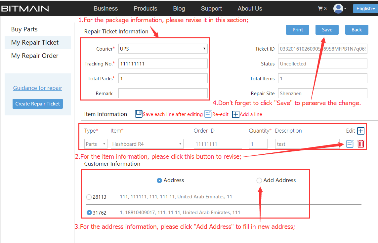Click the edit icon on the Hashboard R4 row
378x243 pixels.
[x=350, y=144]
